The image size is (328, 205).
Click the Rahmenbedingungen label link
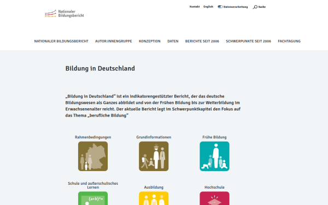tap(93, 137)
